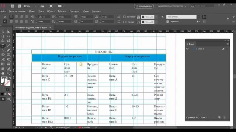The image size is (236, 132).
Task: Open the control panel gear settings
Action: click(x=233, y=16)
